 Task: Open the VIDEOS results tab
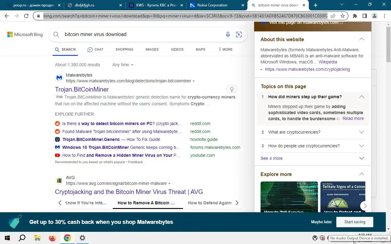point(177,49)
